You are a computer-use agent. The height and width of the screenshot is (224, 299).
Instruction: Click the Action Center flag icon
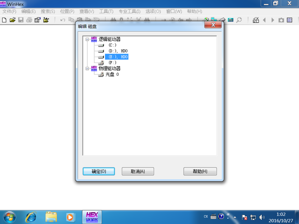click(244, 217)
